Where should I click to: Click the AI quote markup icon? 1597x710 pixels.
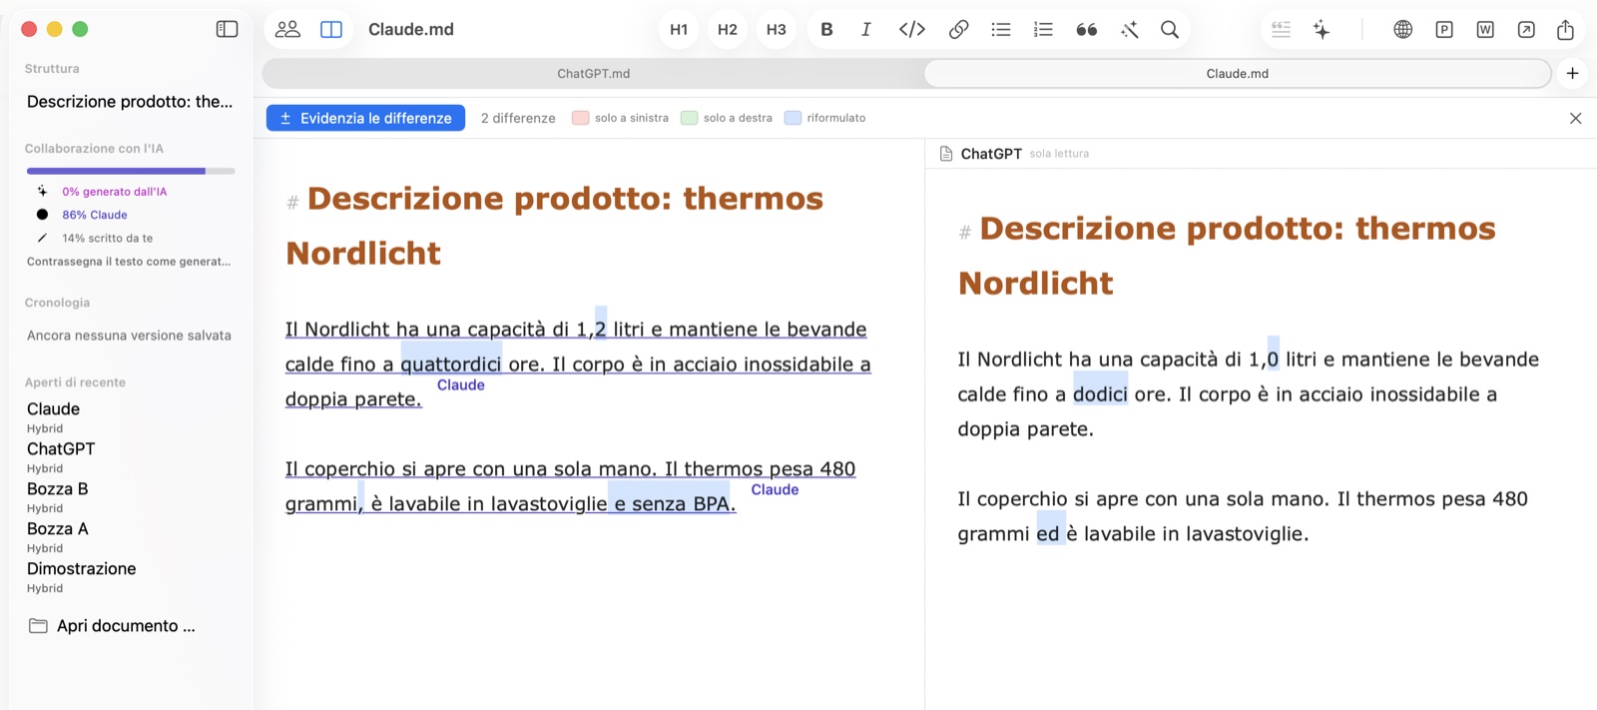click(1282, 29)
